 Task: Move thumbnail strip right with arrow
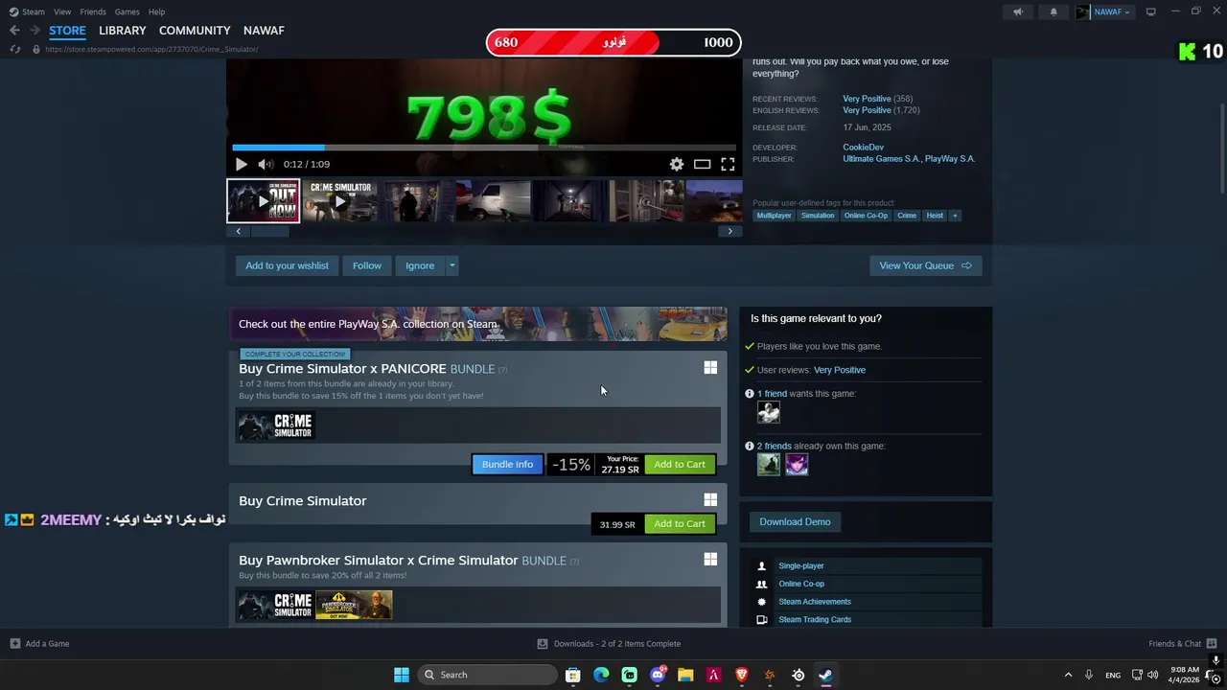click(729, 231)
